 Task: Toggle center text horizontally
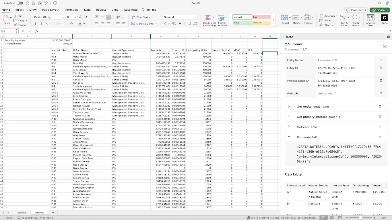coord(103,24)
